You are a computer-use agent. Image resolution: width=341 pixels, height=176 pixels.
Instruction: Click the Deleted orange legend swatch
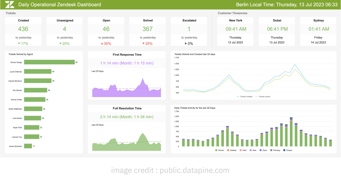(228, 150)
